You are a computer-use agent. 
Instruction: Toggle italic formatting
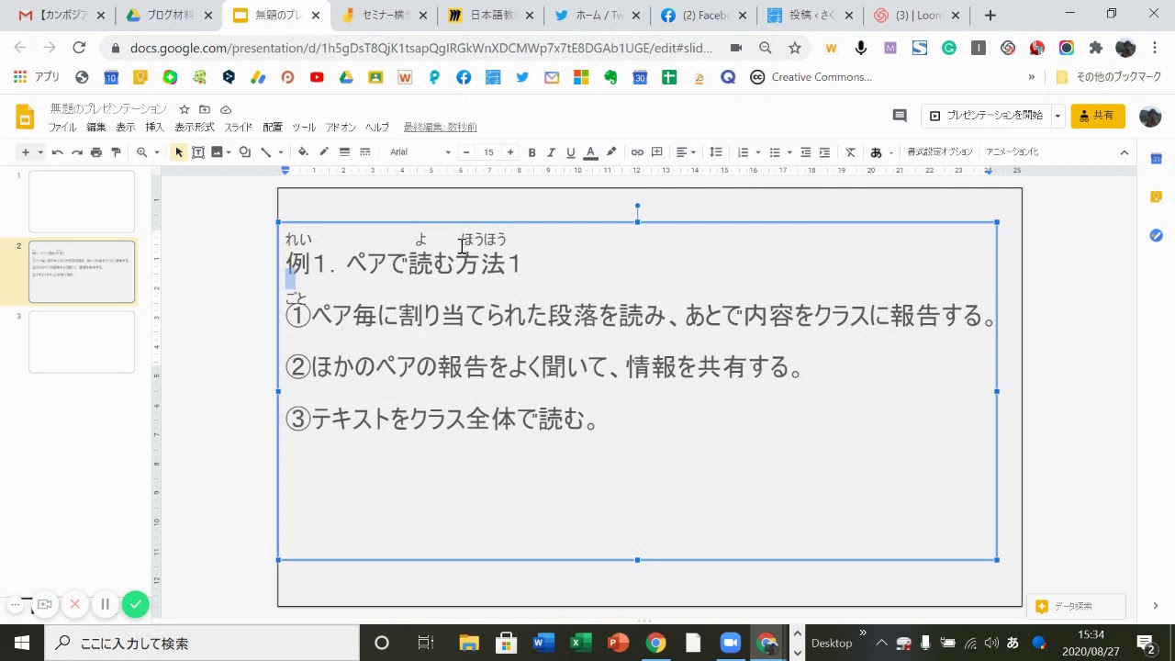pyautogui.click(x=551, y=152)
